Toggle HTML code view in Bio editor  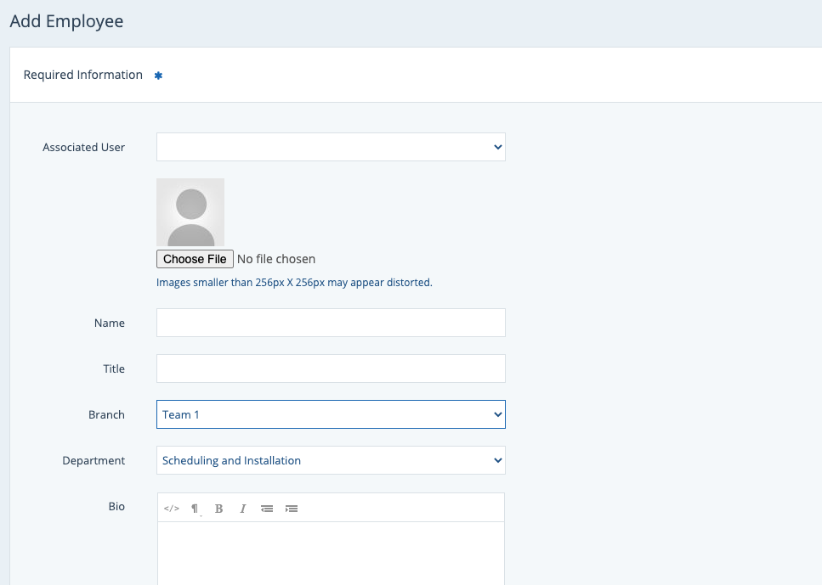click(171, 509)
